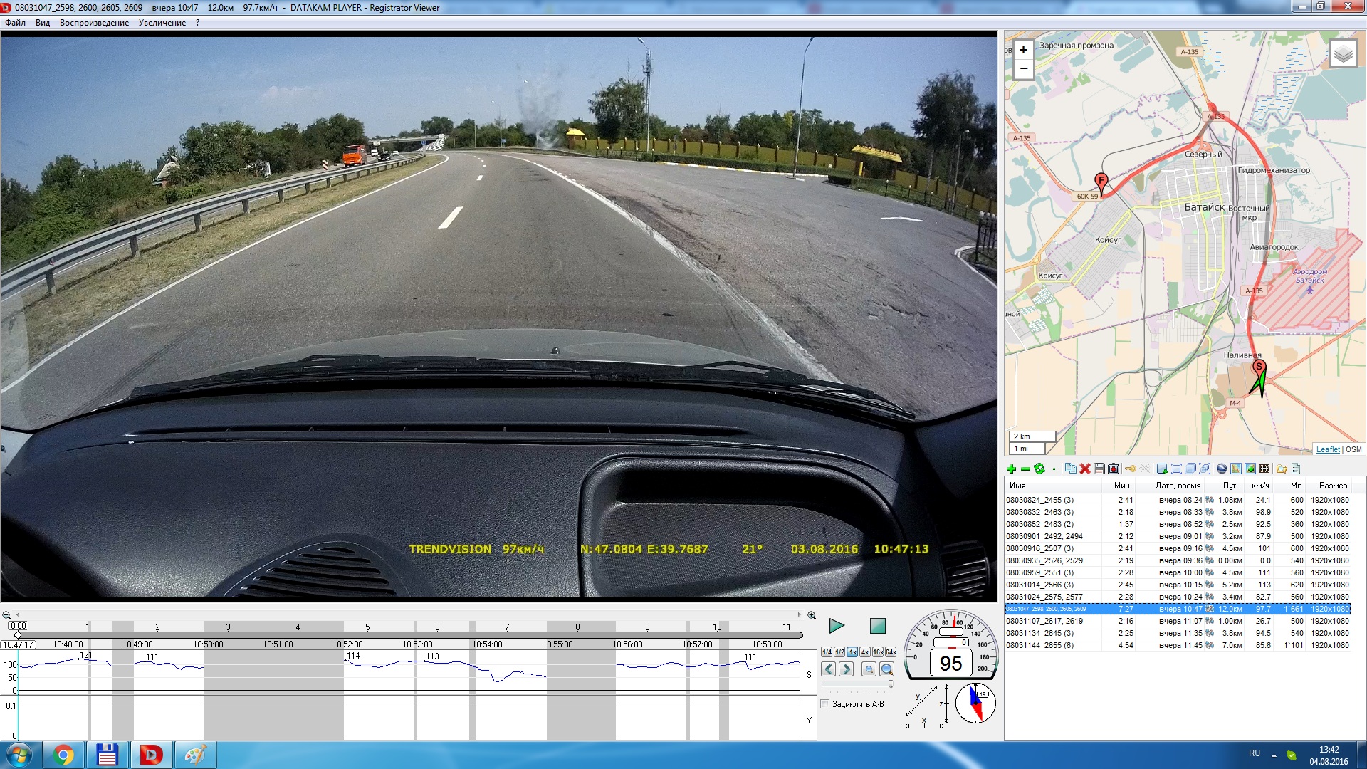Click the Leaflet link on map
Viewport: 1367px width, 769px height.
coord(1327,449)
